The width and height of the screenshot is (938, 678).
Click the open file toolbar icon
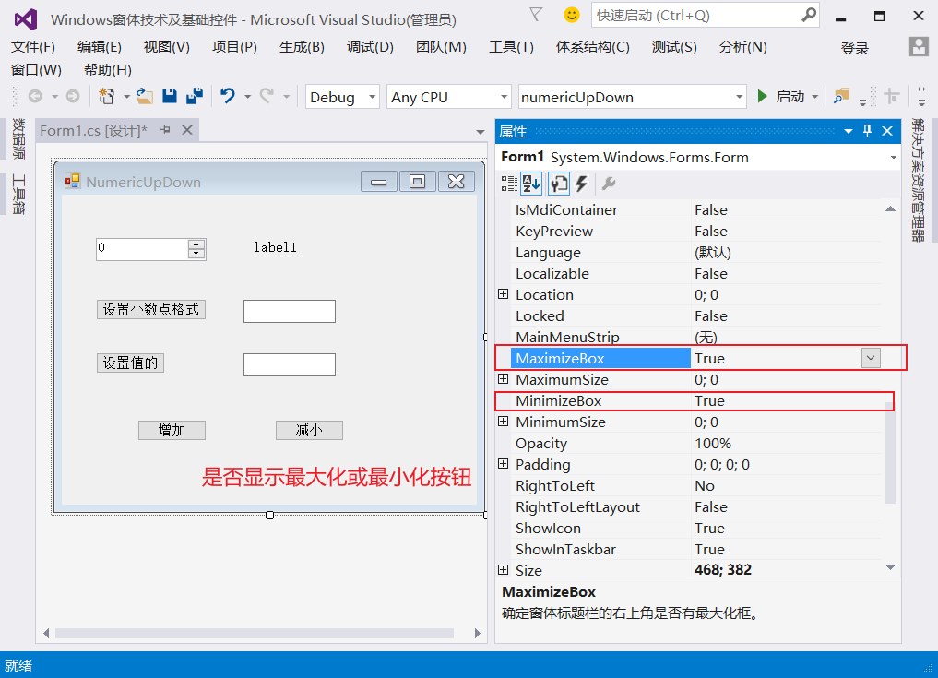click(x=144, y=96)
